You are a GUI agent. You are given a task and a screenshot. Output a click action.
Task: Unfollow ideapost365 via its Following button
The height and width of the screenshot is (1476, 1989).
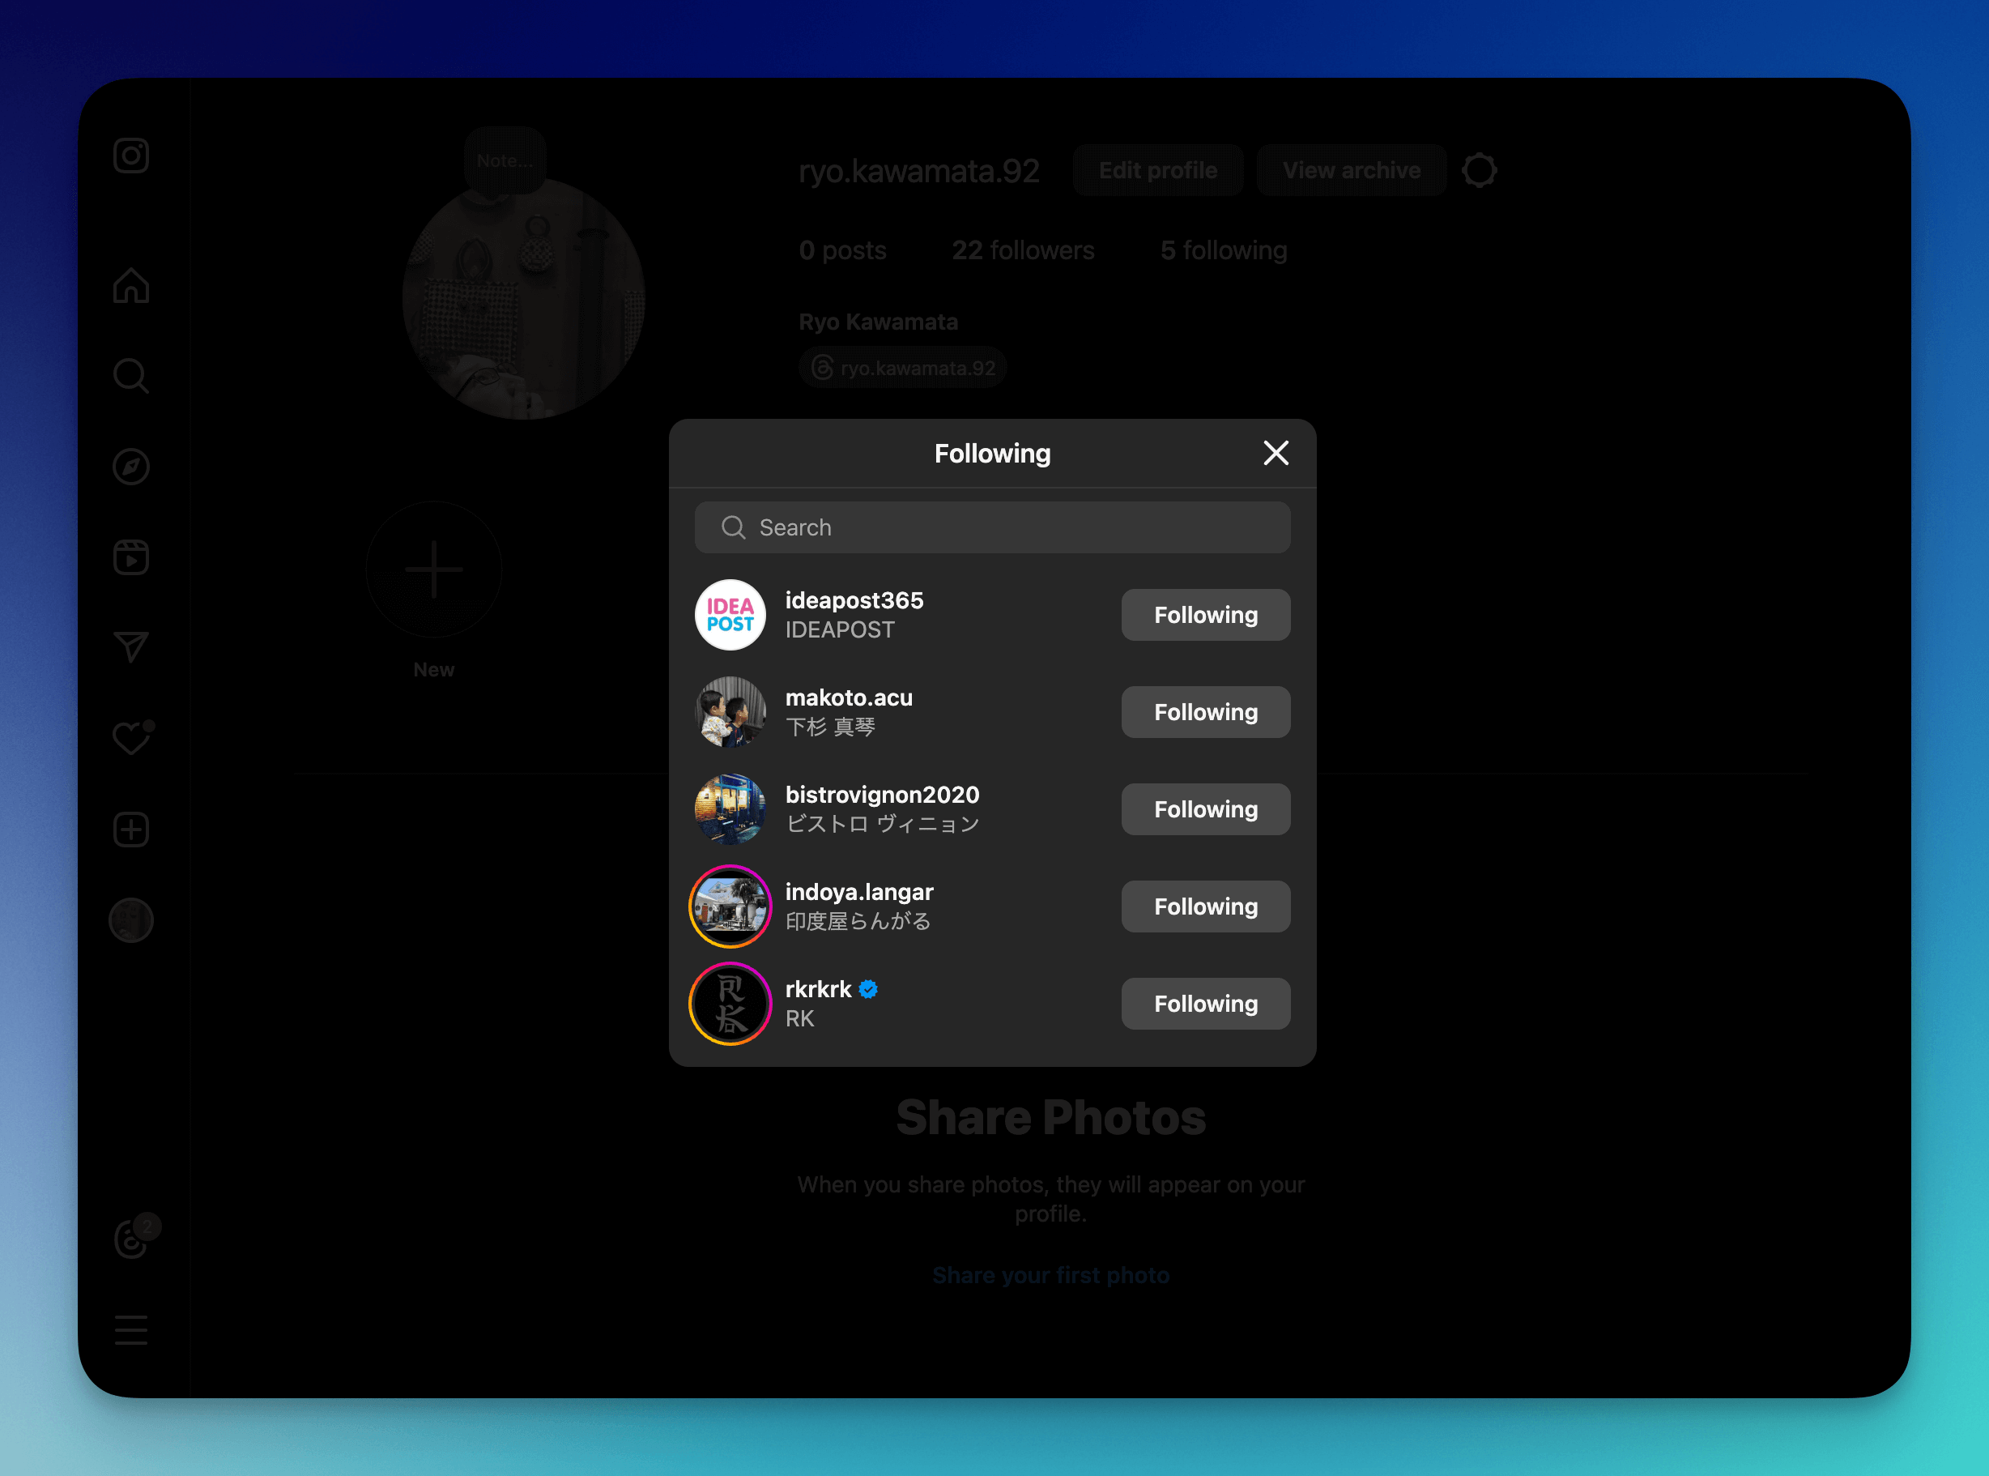point(1205,615)
